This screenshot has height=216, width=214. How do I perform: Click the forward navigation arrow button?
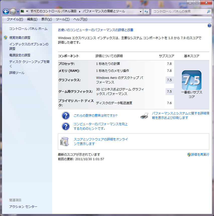[x=13, y=12]
